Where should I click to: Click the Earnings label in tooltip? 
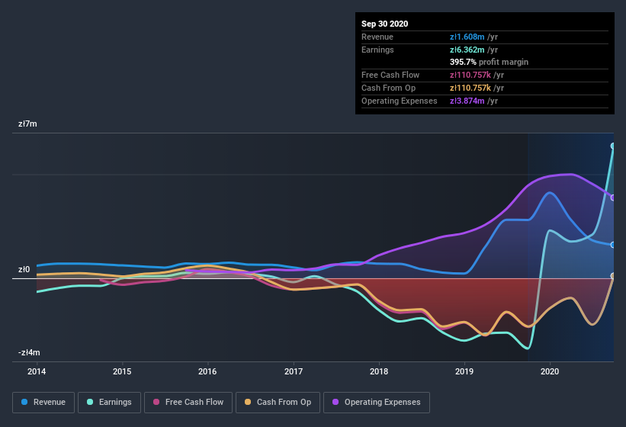(377, 50)
